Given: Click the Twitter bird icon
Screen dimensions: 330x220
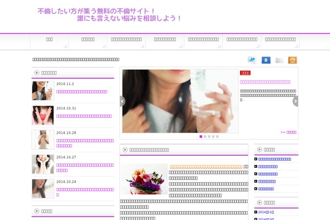Looking at the screenshot, I should click(x=252, y=60).
